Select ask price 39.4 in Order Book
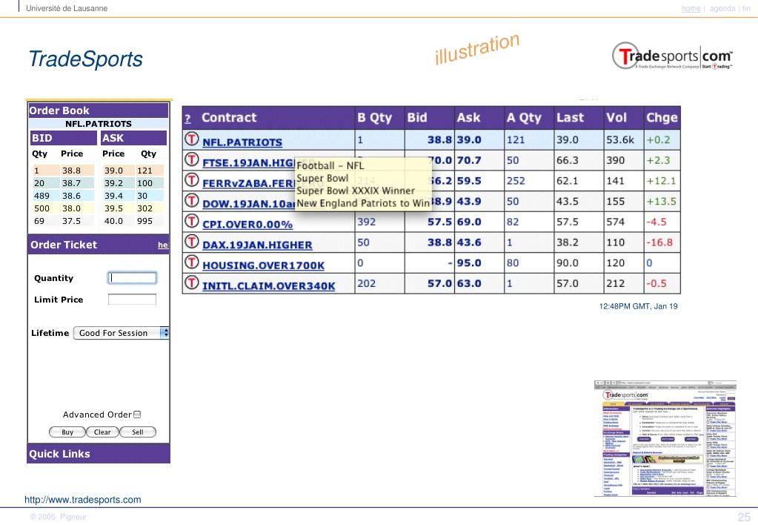This screenshot has height=525, width=758. [113, 196]
